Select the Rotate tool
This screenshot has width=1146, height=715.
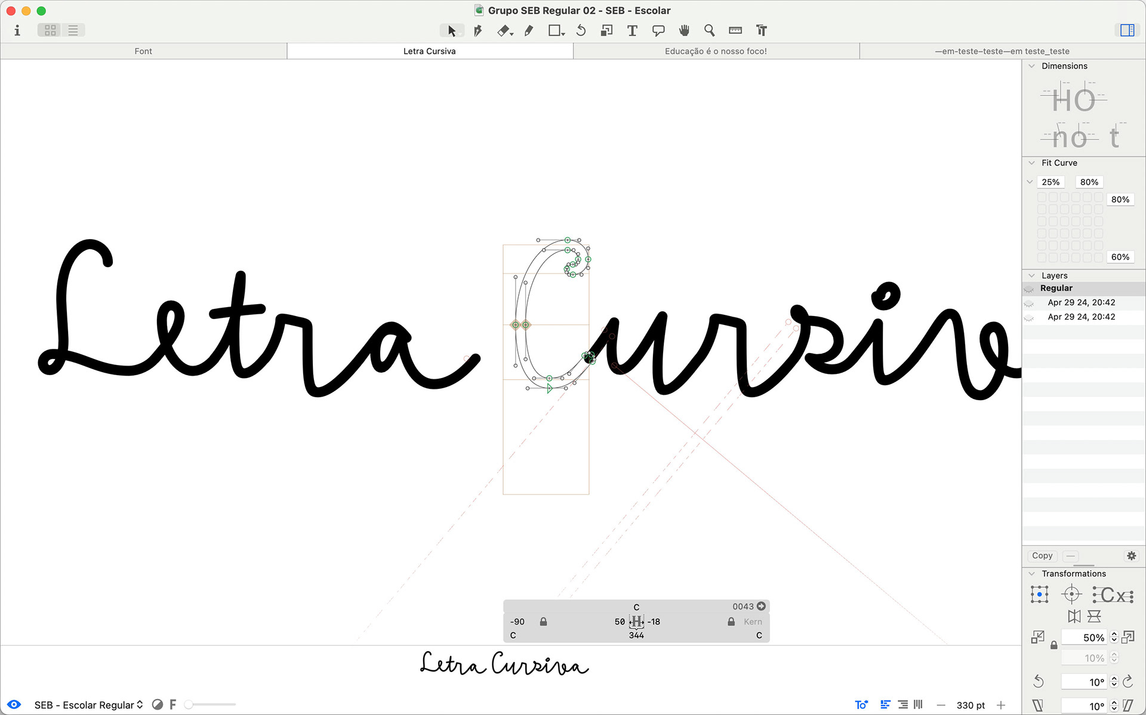click(581, 30)
